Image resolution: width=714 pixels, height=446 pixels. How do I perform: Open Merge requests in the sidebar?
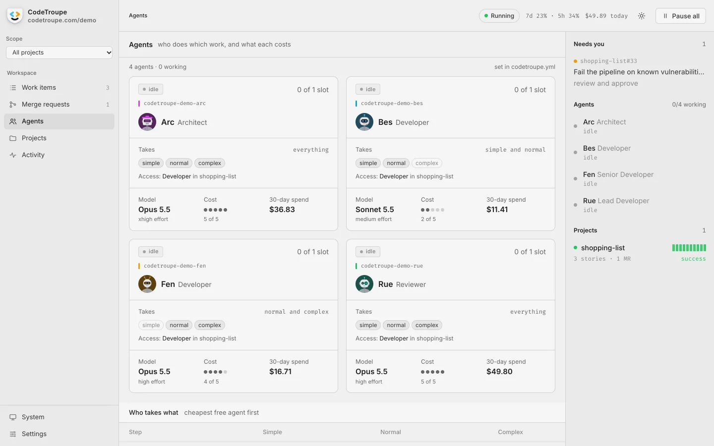click(59, 105)
